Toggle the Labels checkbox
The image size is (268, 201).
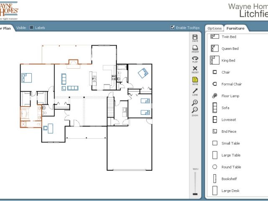(x=31, y=28)
